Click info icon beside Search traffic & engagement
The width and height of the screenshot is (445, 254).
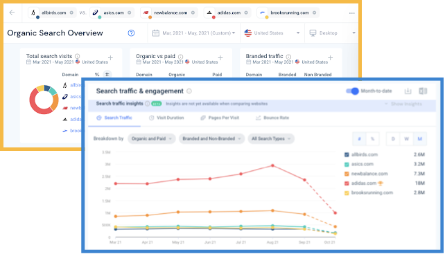pos(189,91)
